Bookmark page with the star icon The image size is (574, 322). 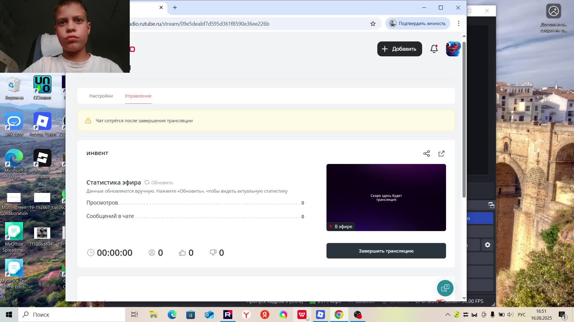373,24
